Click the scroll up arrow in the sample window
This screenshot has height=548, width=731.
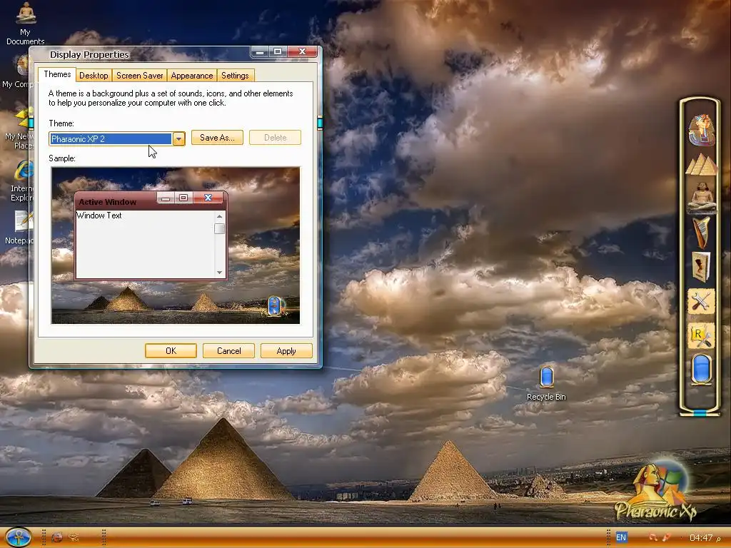[220, 217]
